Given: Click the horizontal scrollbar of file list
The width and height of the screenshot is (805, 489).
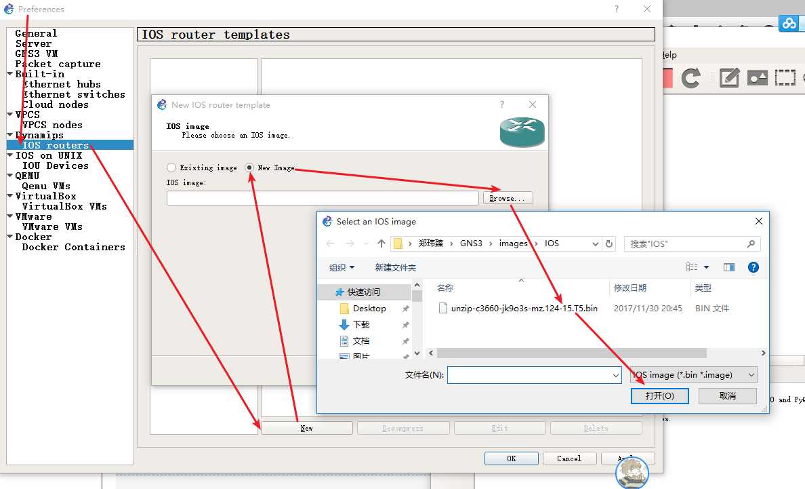Looking at the screenshot, I should 572,353.
